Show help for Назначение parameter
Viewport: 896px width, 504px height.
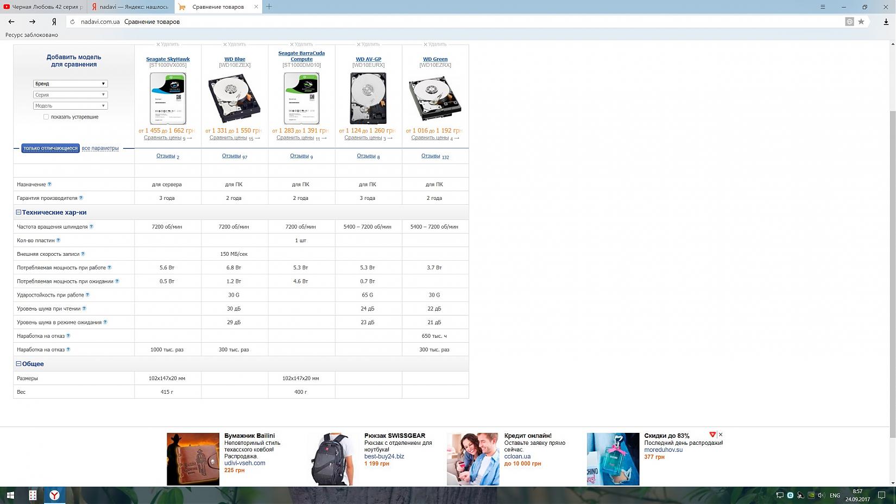pyautogui.click(x=49, y=184)
